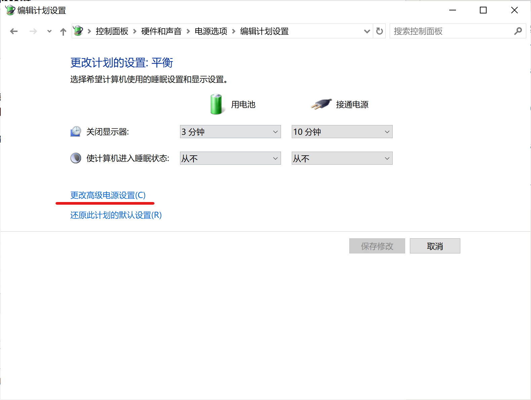Expand chevron after 控制面板 breadcrumb

click(135, 31)
